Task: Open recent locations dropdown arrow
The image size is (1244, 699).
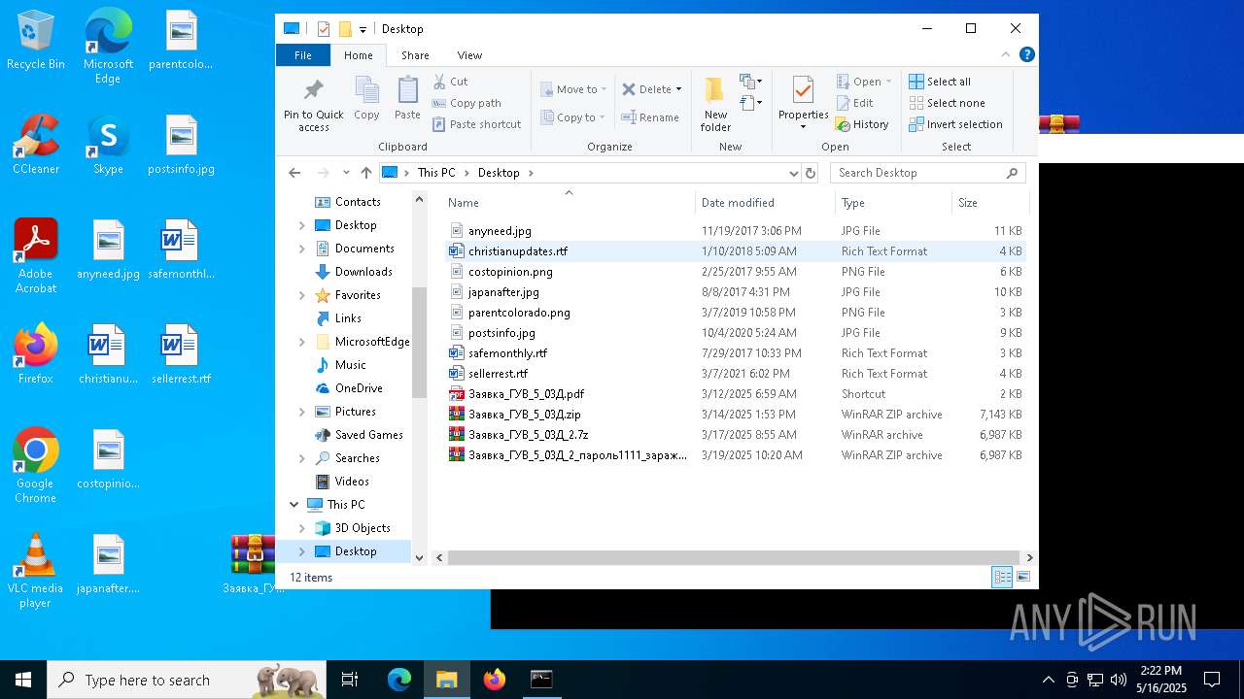Action: coord(346,173)
